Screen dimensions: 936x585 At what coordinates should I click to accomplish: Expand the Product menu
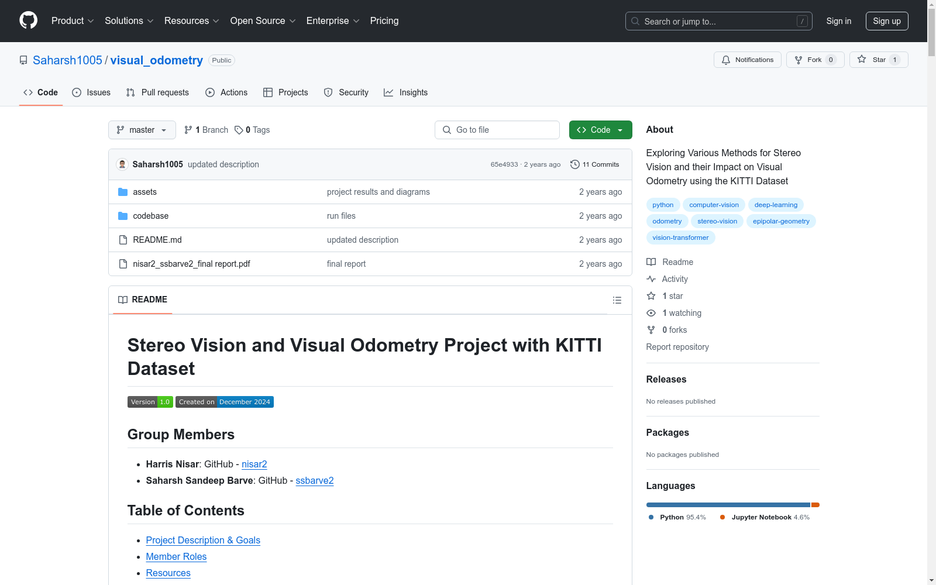pyautogui.click(x=73, y=21)
